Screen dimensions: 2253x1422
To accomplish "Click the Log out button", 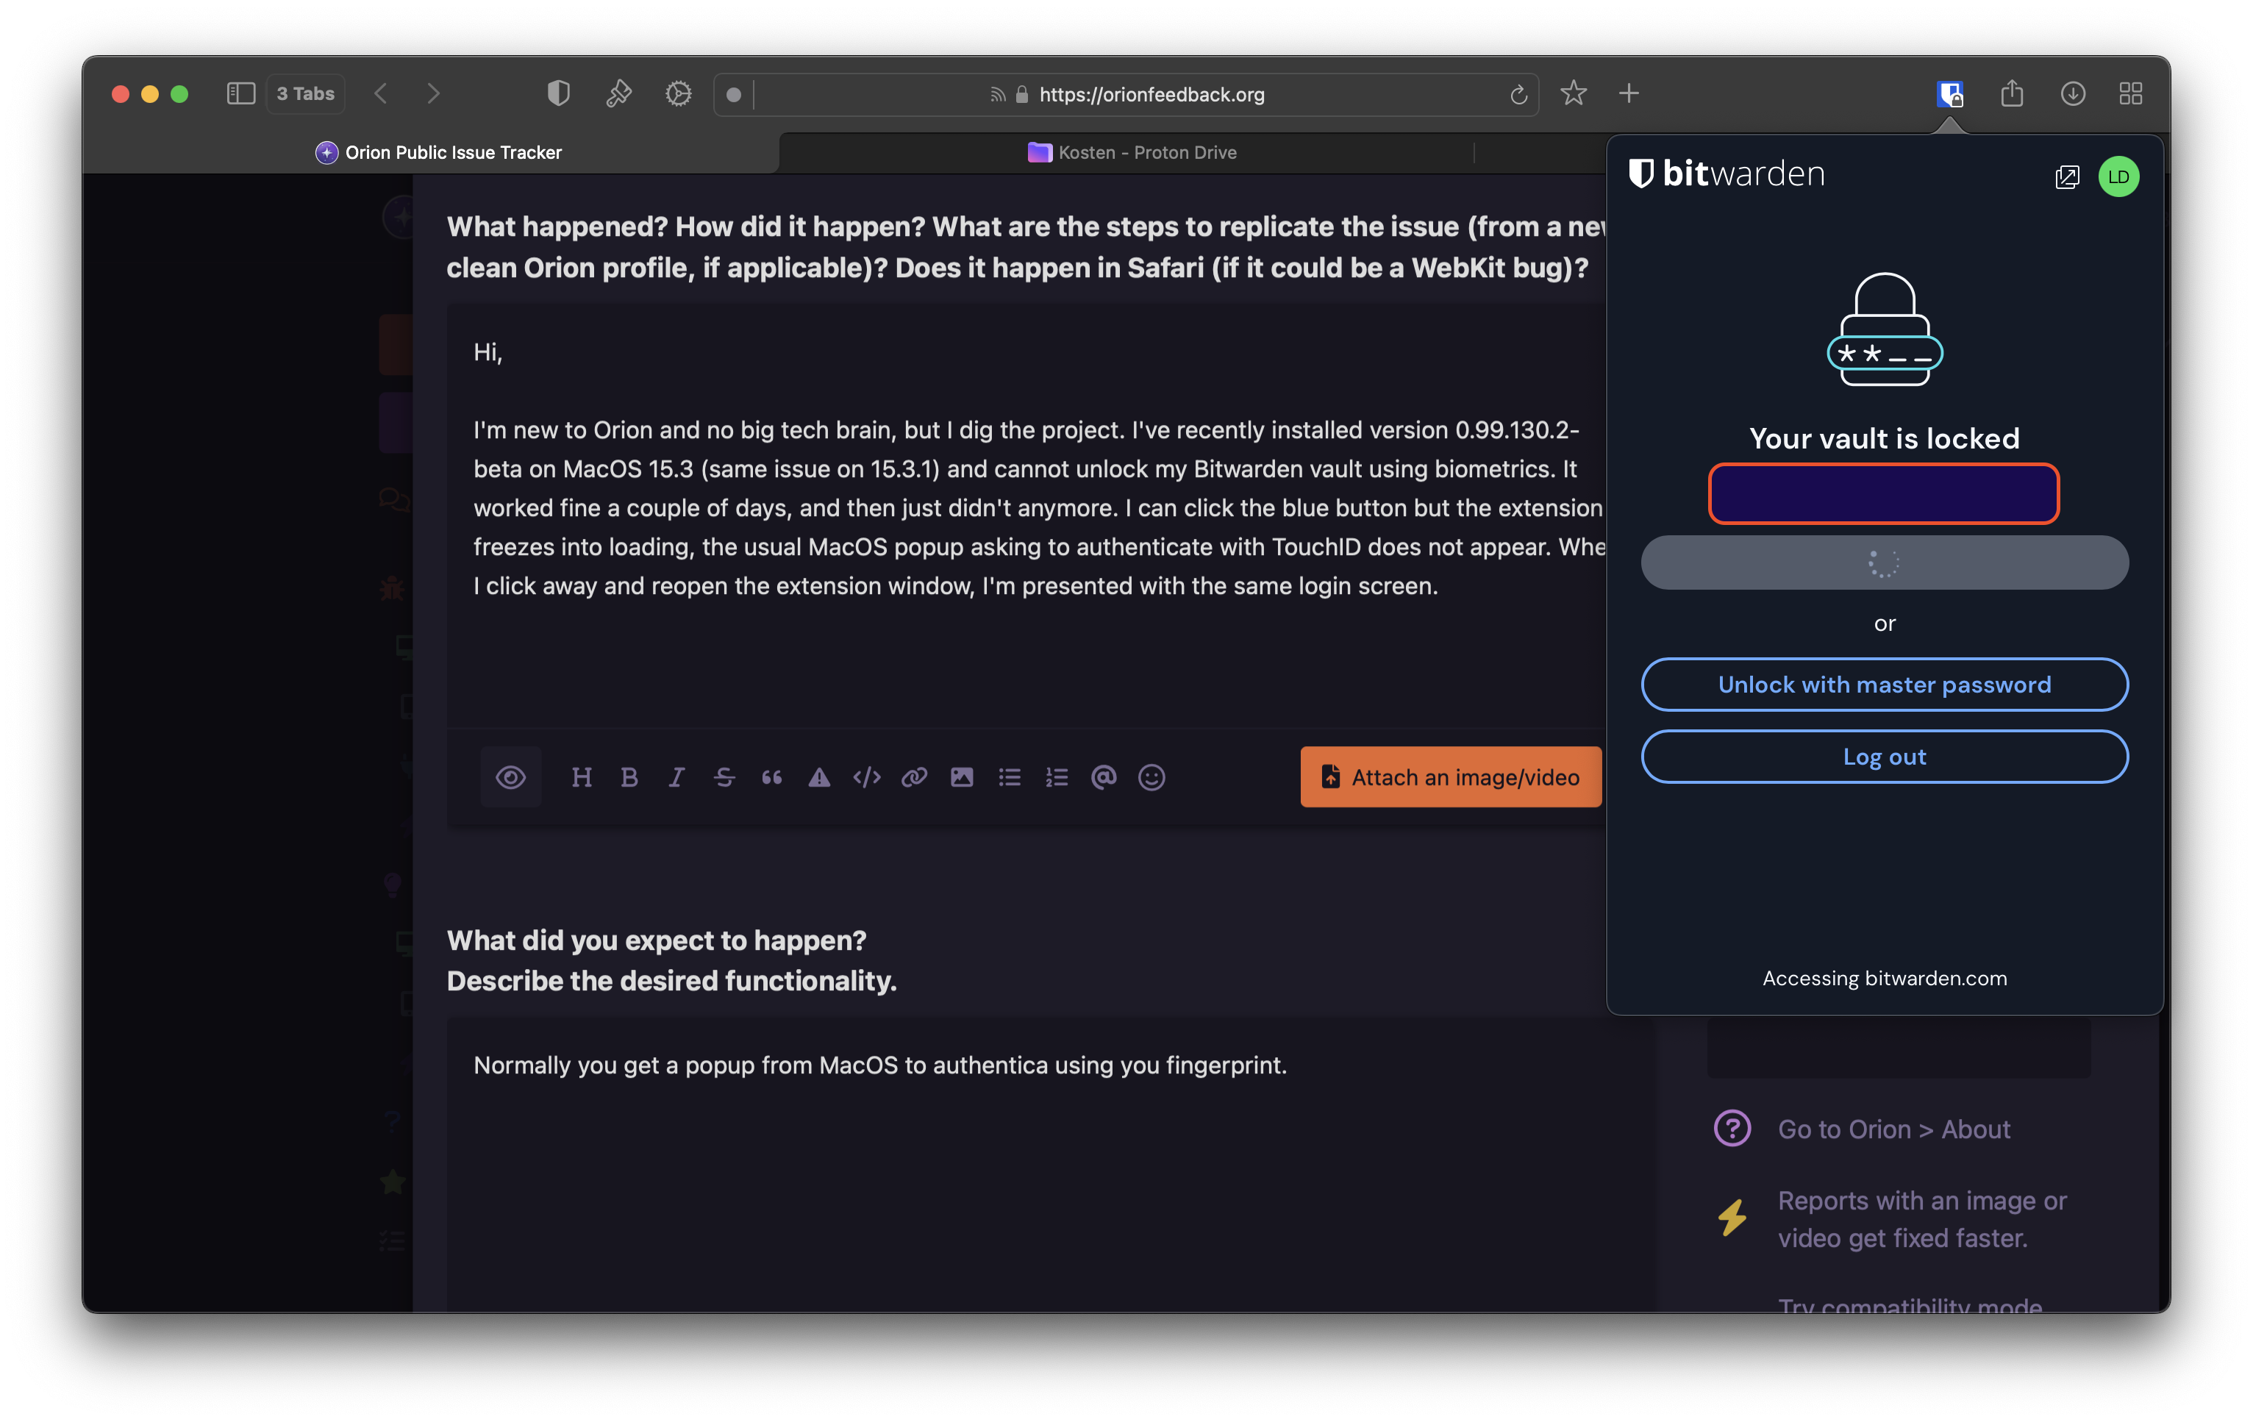I will 1885,757.
